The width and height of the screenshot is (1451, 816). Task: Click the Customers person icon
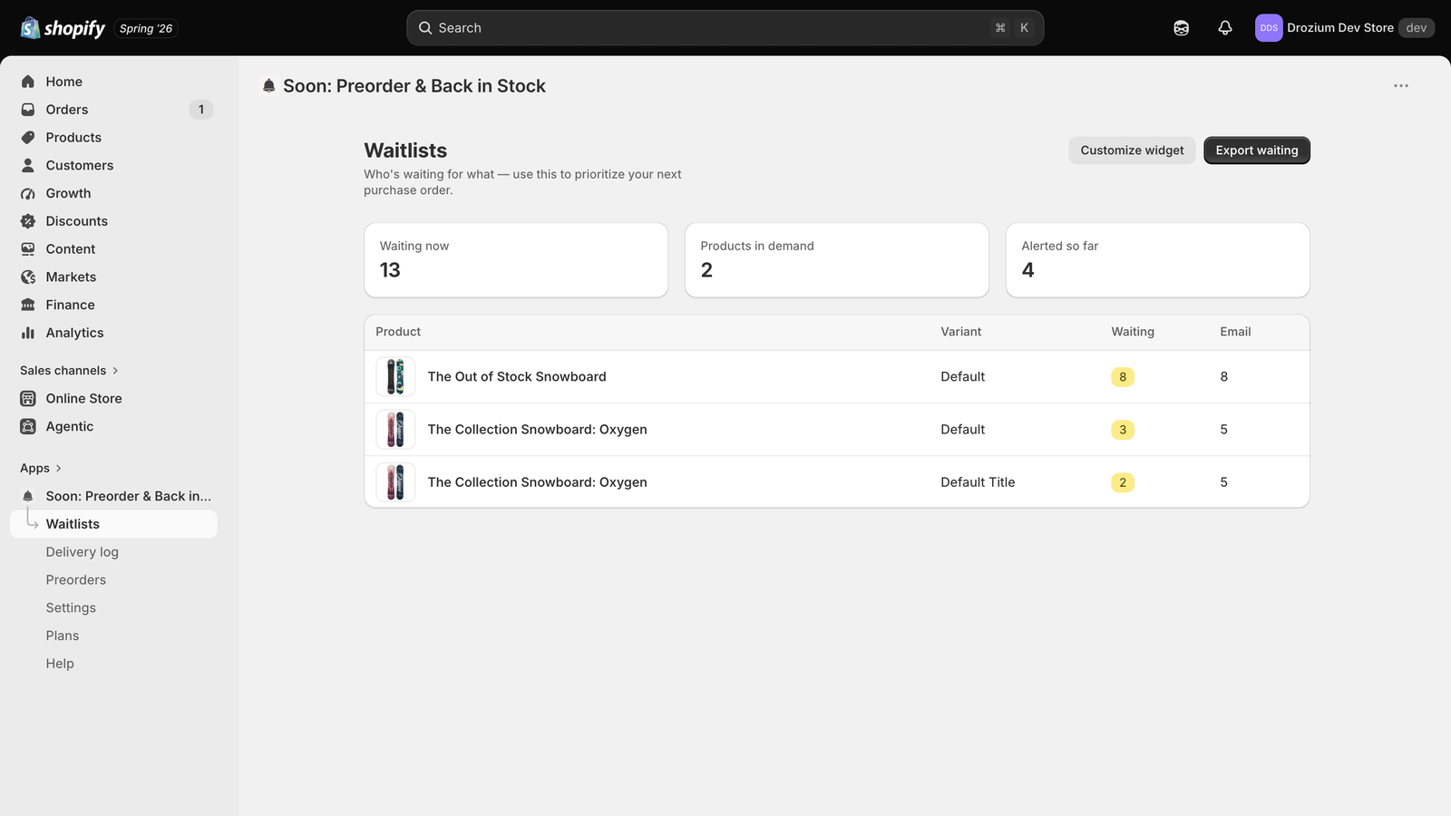(28, 166)
